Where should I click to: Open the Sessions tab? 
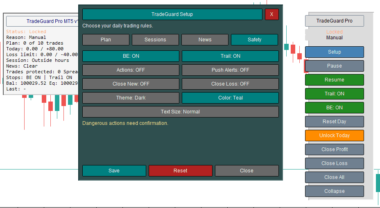155,40
